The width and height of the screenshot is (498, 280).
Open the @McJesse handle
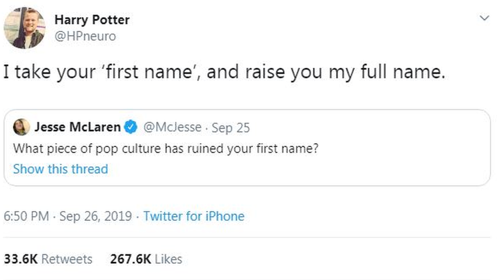tap(172, 127)
